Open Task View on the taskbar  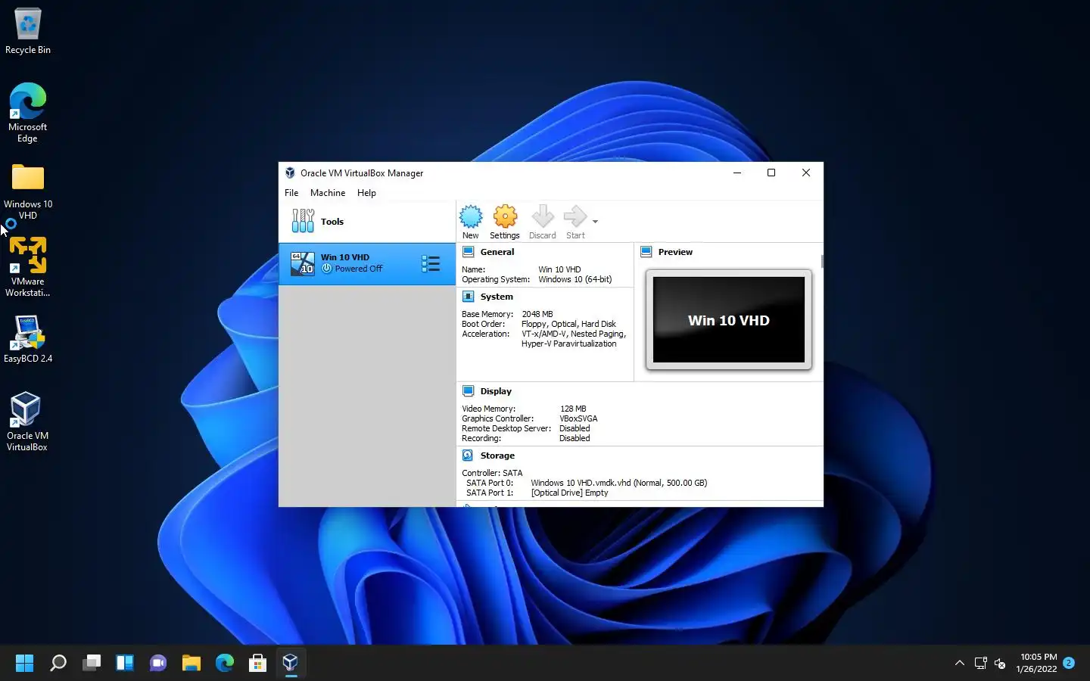click(x=92, y=664)
